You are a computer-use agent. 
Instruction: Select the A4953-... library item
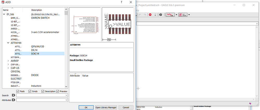click(x=15, y=29)
